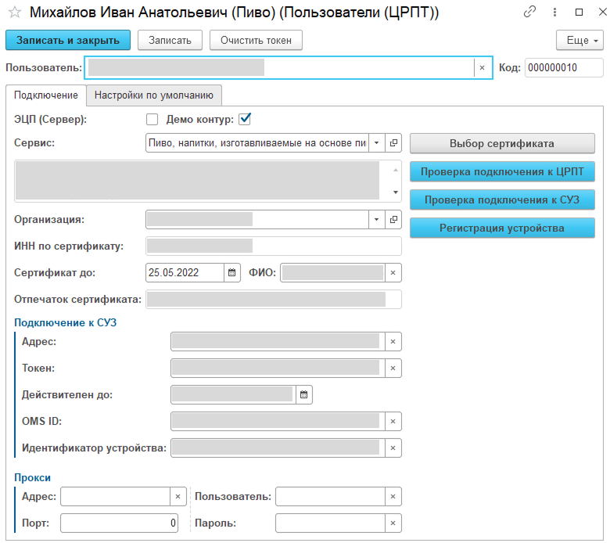Expand the Сервис dropdown list
Screen dimensions: 610x543
[x=376, y=144]
